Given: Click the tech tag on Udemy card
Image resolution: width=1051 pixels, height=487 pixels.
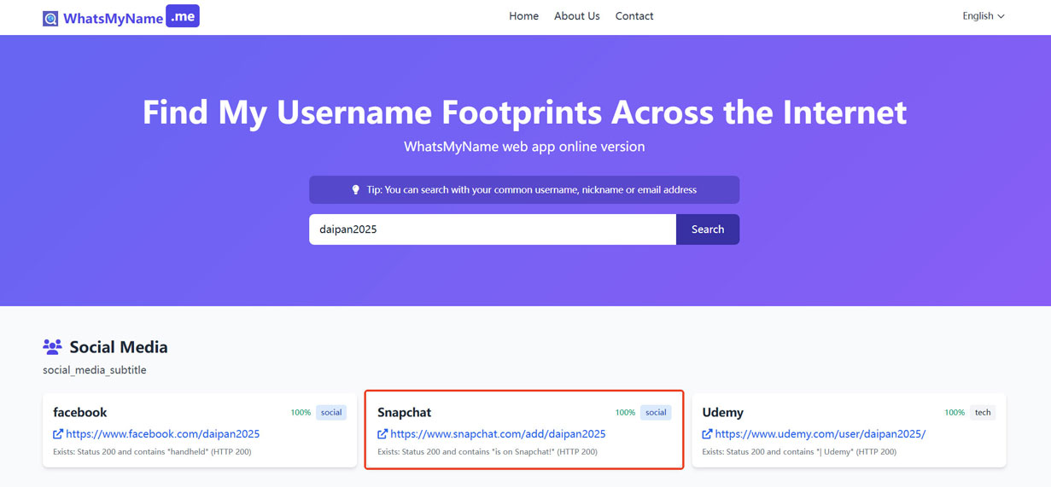Looking at the screenshot, I should [983, 413].
